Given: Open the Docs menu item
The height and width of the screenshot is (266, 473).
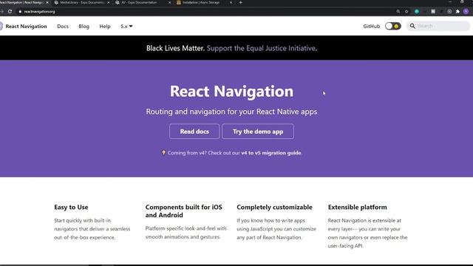Looking at the screenshot, I should (63, 27).
